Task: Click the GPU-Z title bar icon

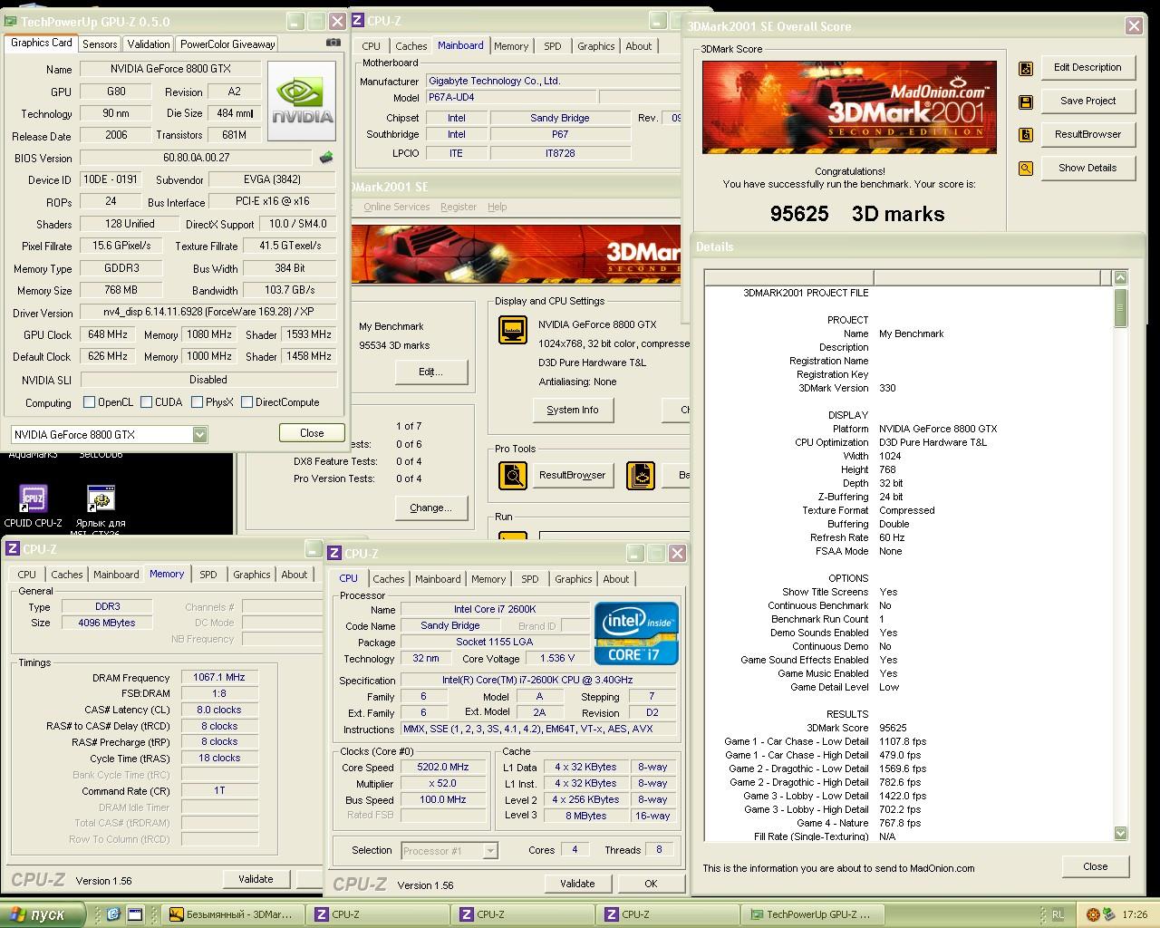Action: pos(12,21)
